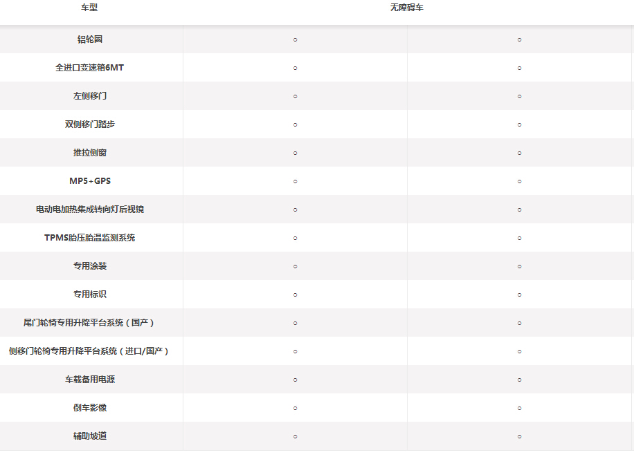Select the MP5+GPS row label
The width and height of the screenshot is (634, 457).
click(90, 181)
